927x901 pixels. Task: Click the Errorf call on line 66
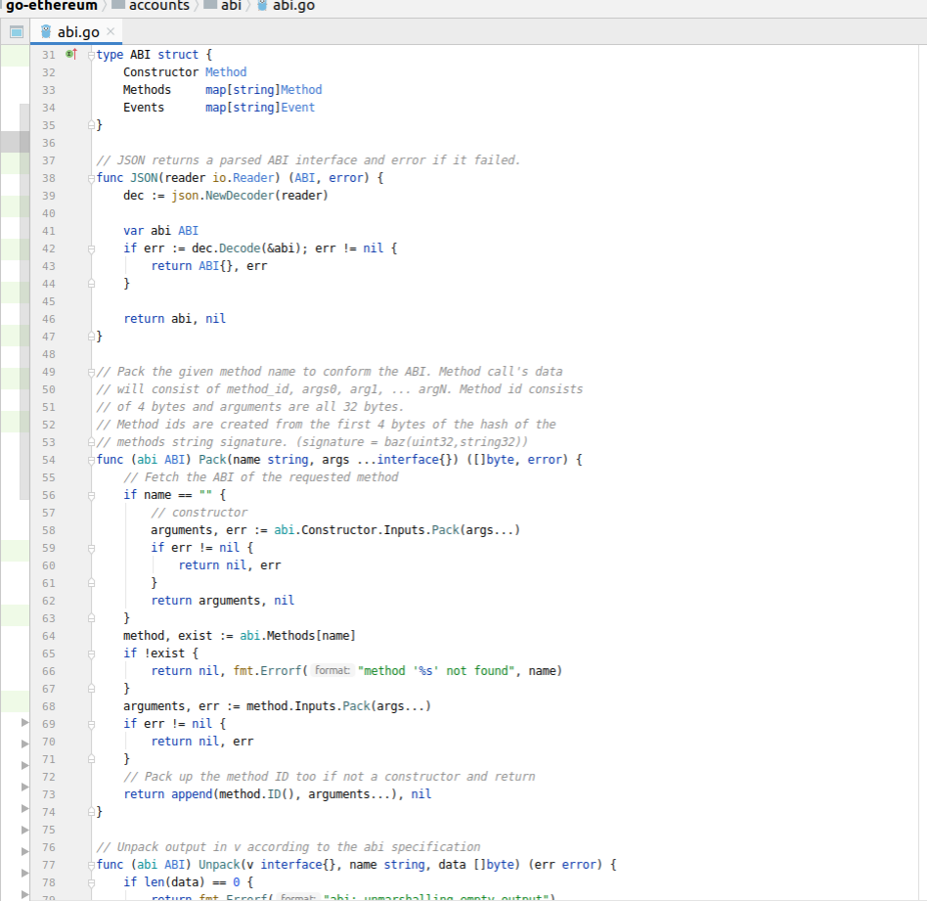(281, 670)
